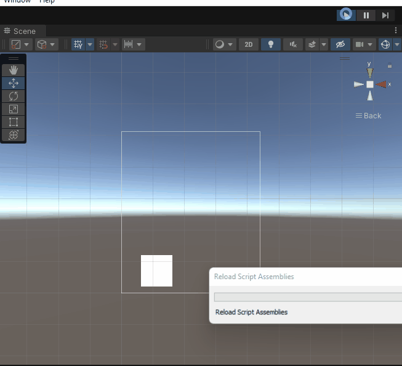402x366 pixels.
Task: Pause the game with Pause button
Action: pos(366,15)
